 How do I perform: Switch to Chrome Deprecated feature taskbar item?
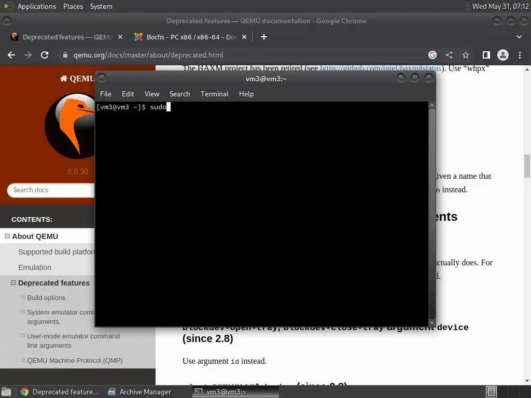click(x=60, y=392)
